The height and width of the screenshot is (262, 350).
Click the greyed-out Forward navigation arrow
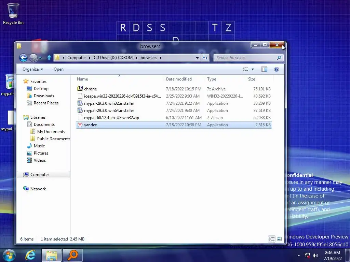(x=33, y=58)
